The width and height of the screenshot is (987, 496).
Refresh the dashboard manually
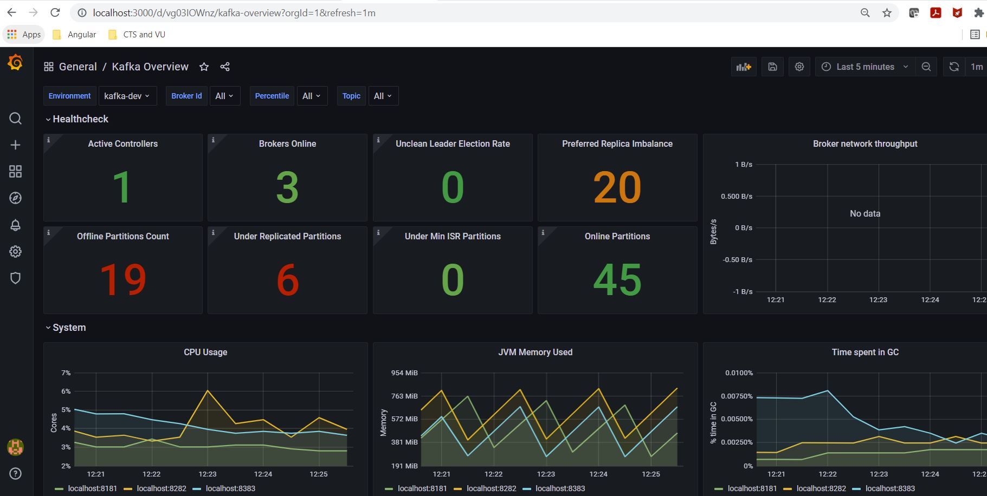953,66
